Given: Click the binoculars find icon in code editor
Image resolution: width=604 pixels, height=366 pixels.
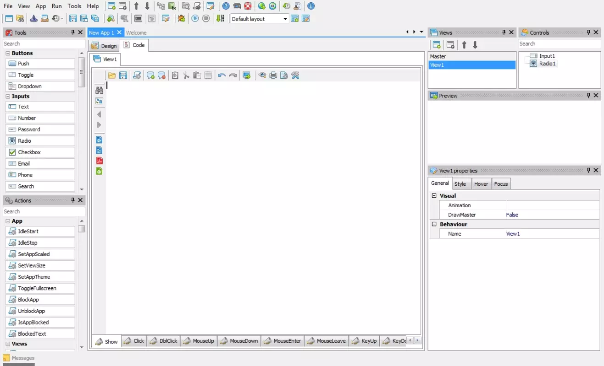Looking at the screenshot, I should coord(99,90).
